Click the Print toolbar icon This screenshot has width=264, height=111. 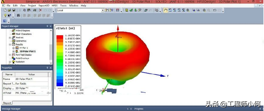coord(35,10)
